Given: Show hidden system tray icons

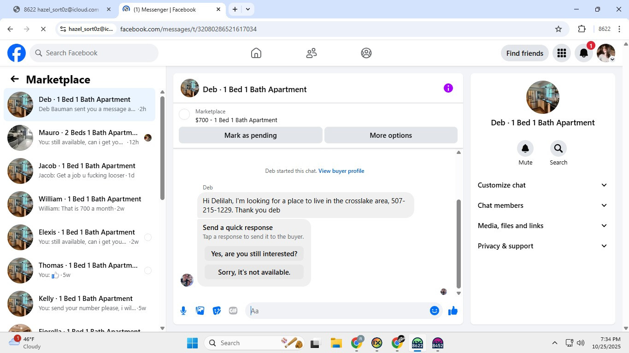Looking at the screenshot, I should tap(555, 343).
